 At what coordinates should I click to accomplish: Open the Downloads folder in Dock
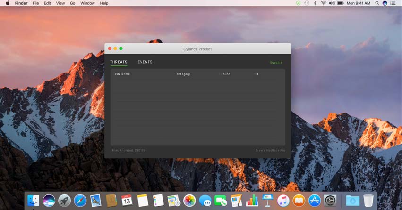(352, 200)
